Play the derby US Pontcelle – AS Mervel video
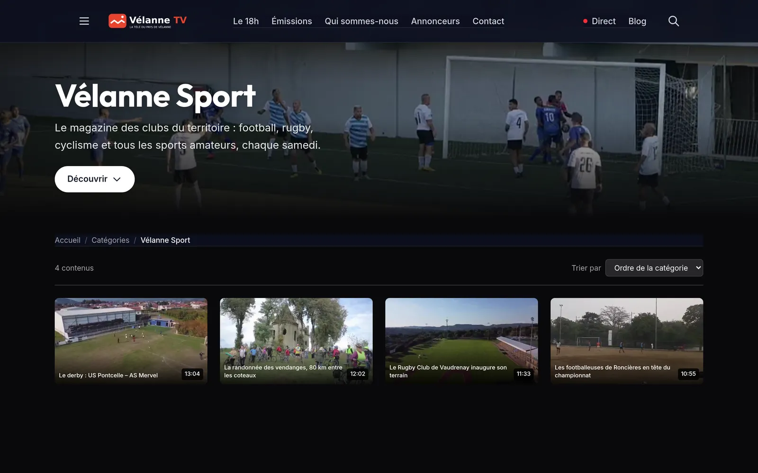The width and height of the screenshot is (758, 473). 131,341
